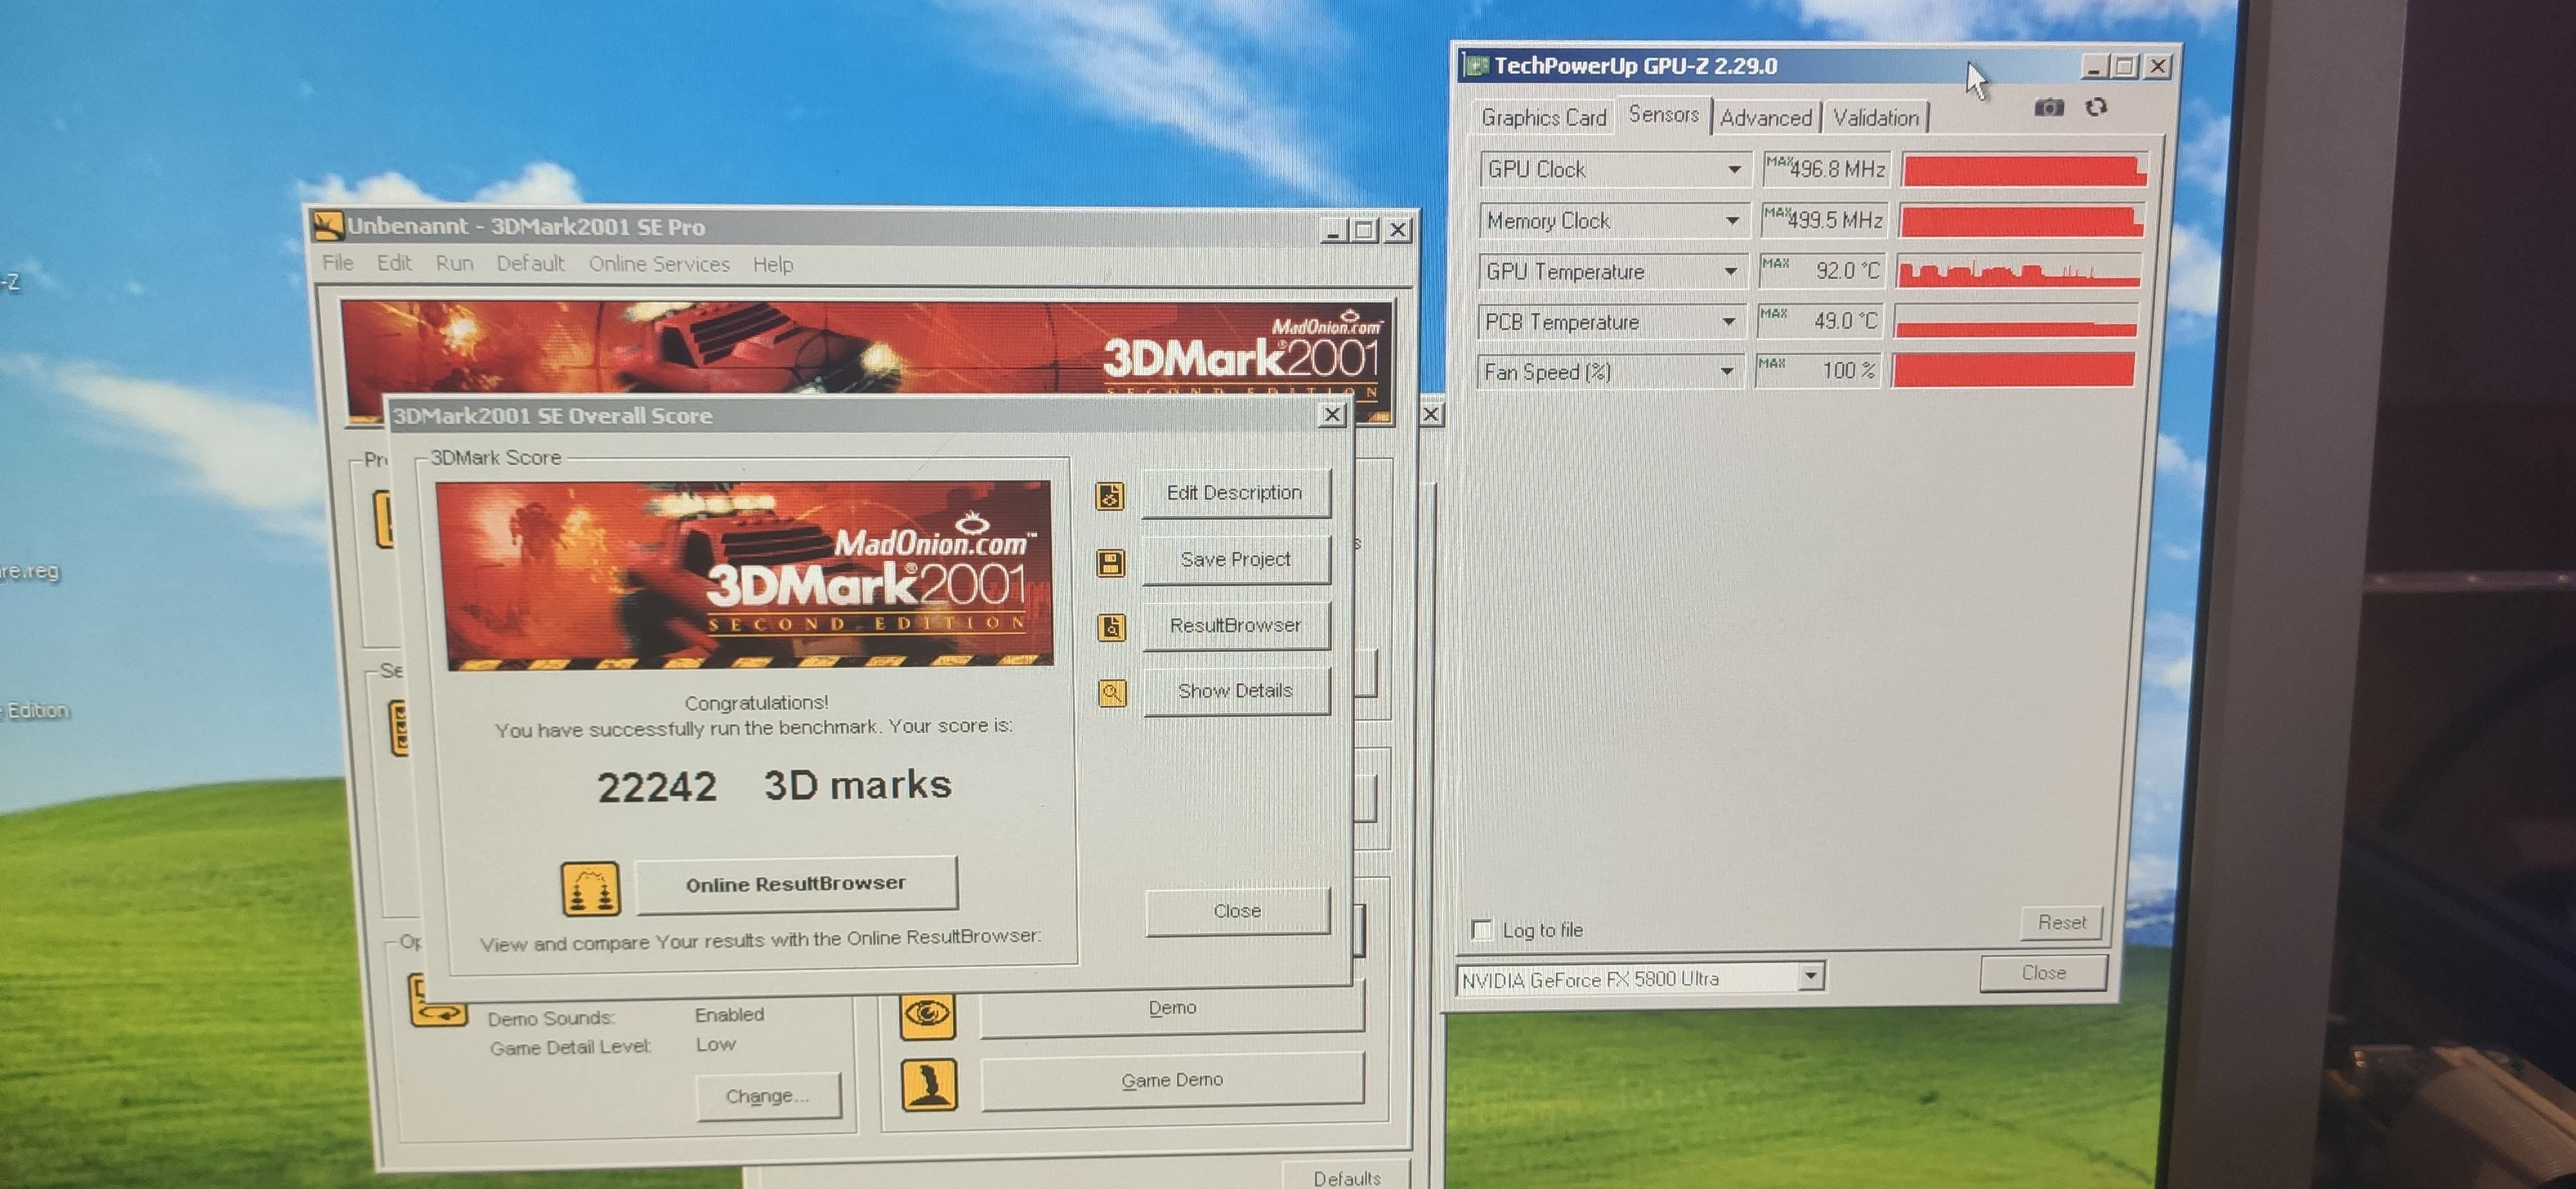2576x1189 pixels.
Task: Open the Fan Speed (%) sensor dropdown
Action: tap(1726, 372)
